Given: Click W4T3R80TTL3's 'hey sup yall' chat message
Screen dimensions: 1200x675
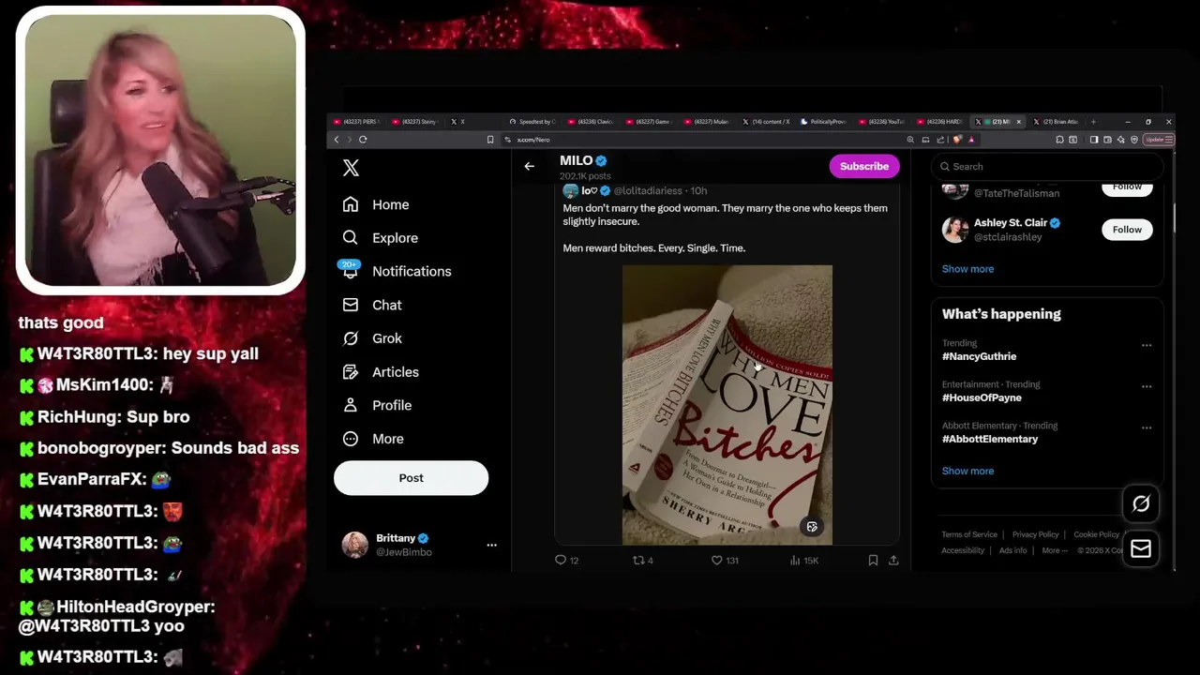Looking at the screenshot, I should (140, 354).
